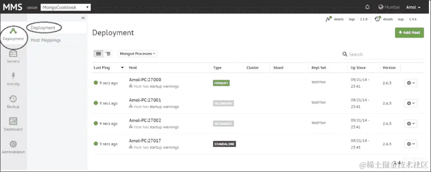Open the Dashboard sidebar icon
431x172 pixels.
(13, 121)
